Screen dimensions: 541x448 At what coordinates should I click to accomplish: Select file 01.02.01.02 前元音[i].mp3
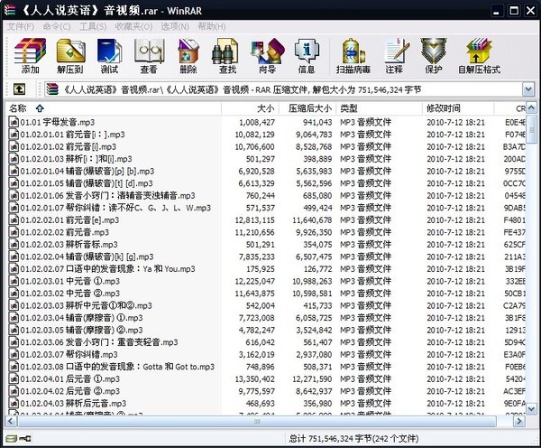pos(69,146)
